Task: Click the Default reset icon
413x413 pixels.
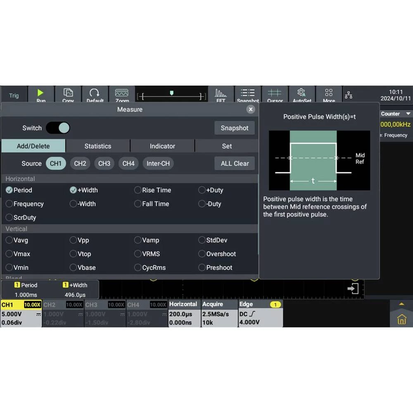Action: pos(95,95)
